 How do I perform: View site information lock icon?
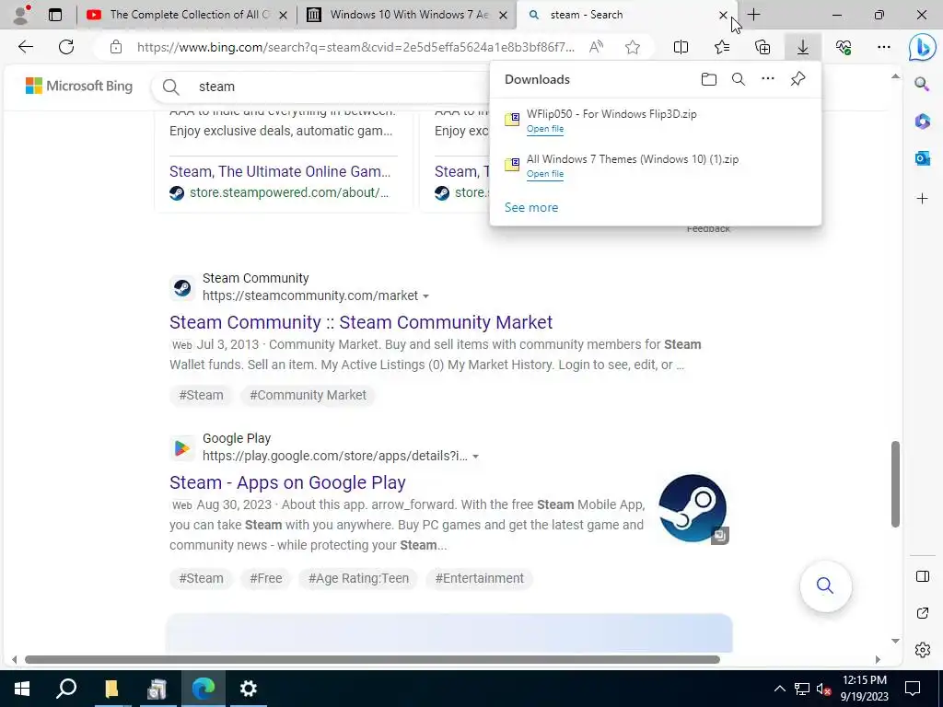[x=116, y=47]
